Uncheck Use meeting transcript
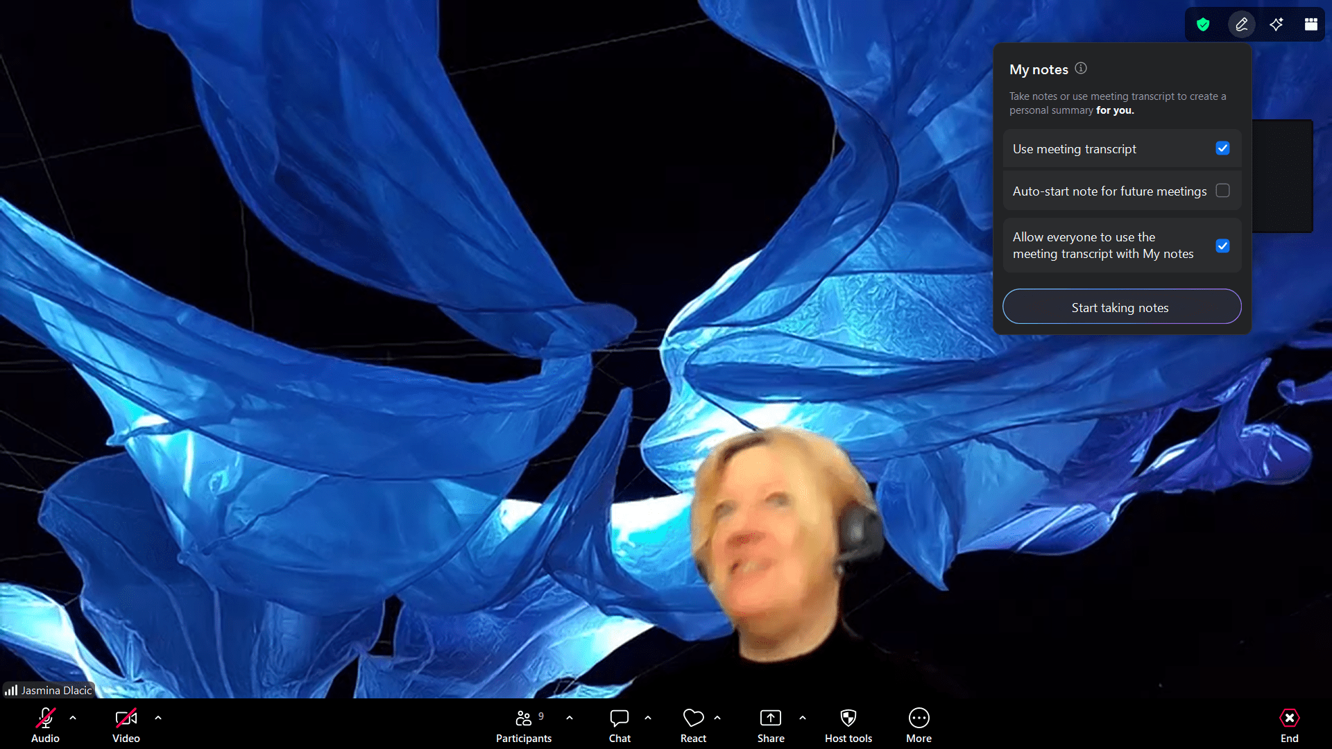The width and height of the screenshot is (1332, 749). pos(1222,148)
